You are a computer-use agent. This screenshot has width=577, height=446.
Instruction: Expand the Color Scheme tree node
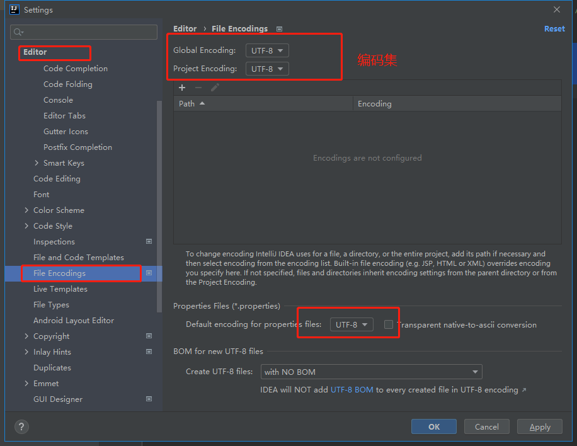click(x=26, y=210)
